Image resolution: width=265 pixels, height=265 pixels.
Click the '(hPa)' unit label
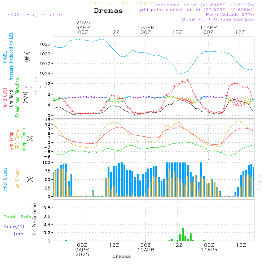point(27,56)
